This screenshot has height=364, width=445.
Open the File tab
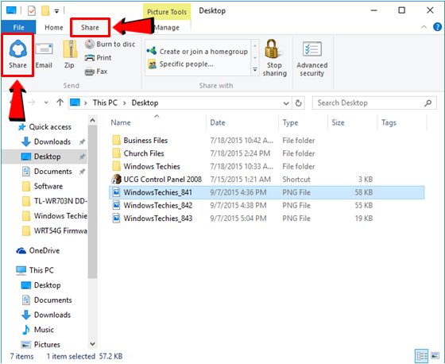(x=19, y=28)
